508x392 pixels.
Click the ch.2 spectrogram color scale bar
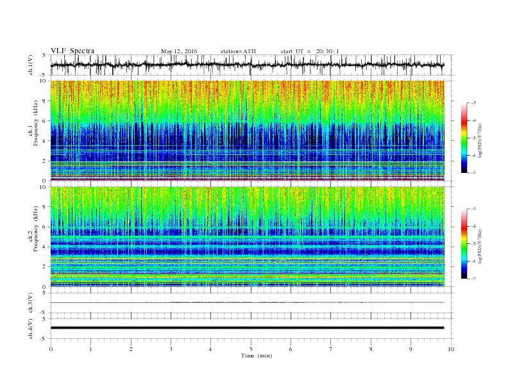click(x=464, y=243)
